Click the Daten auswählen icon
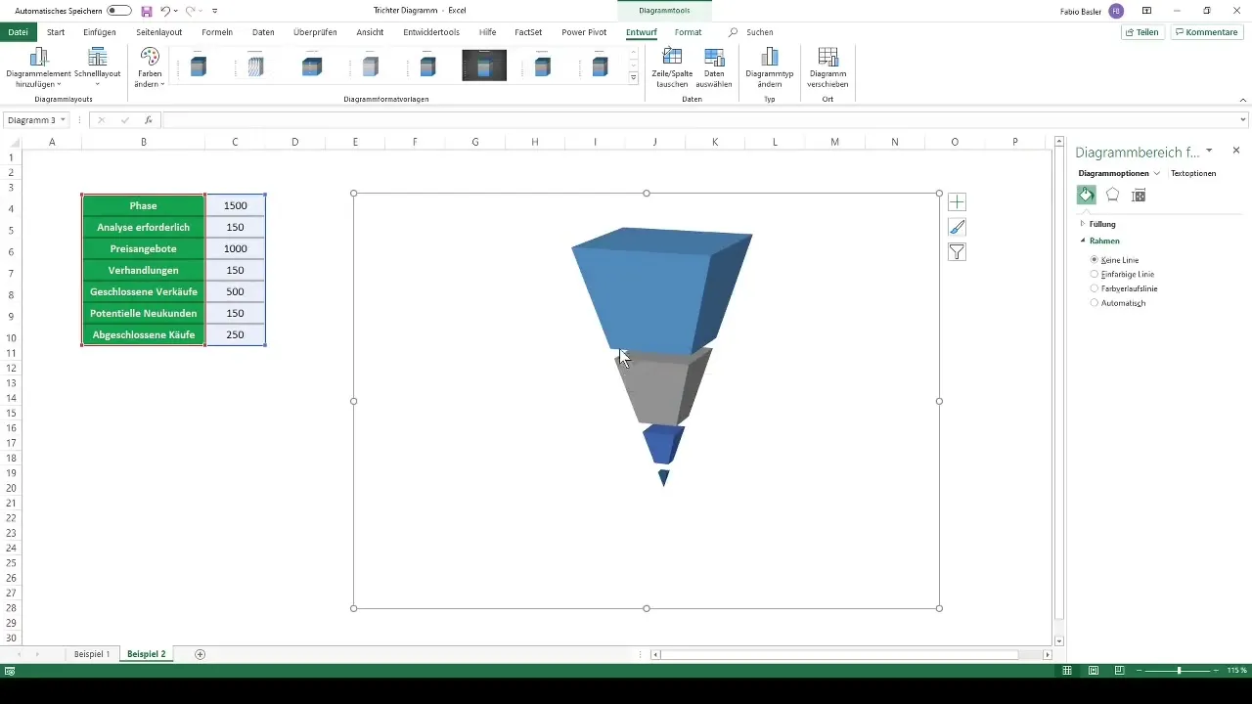The width and height of the screenshot is (1252, 704). (714, 57)
